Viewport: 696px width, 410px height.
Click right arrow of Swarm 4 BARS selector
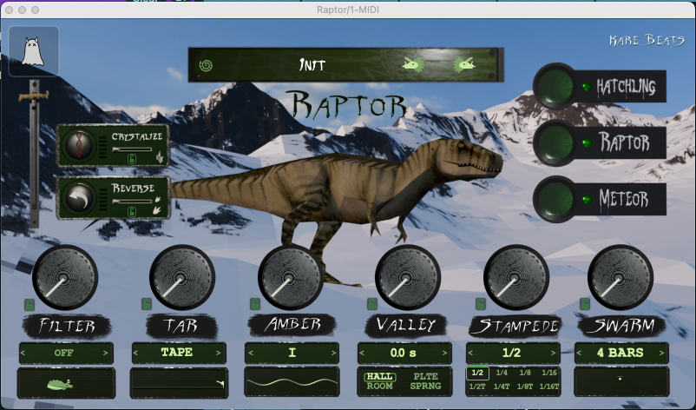662,354
